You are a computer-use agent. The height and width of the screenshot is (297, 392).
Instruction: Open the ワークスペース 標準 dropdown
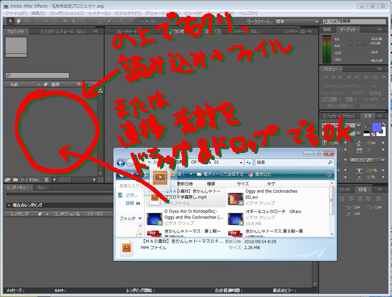pyautogui.click(x=297, y=21)
